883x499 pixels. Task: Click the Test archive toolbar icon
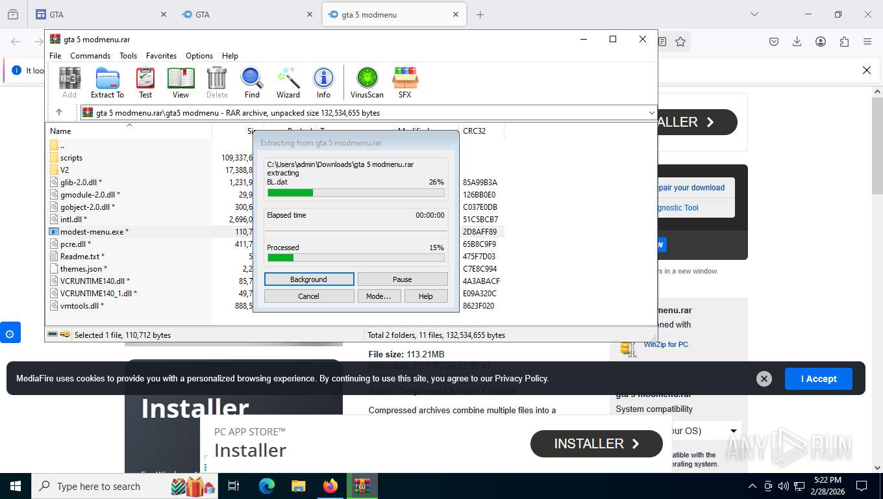[145, 83]
